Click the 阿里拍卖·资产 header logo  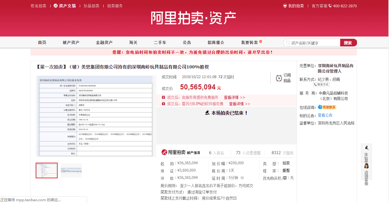coord(194,19)
